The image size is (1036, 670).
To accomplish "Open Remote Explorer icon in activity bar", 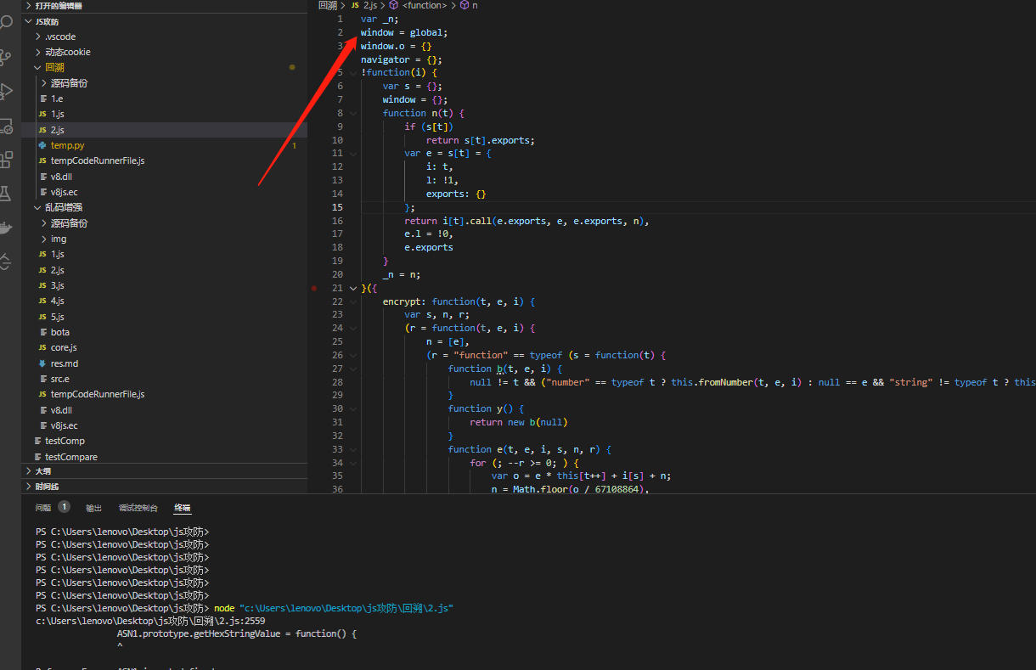I will point(7,126).
